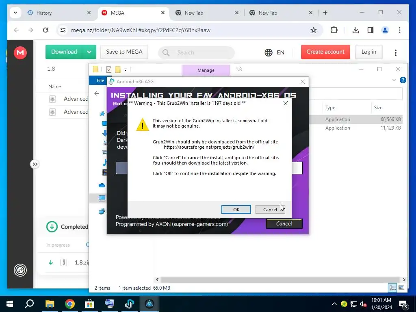Click the Name column header in MEGA

[55, 87]
